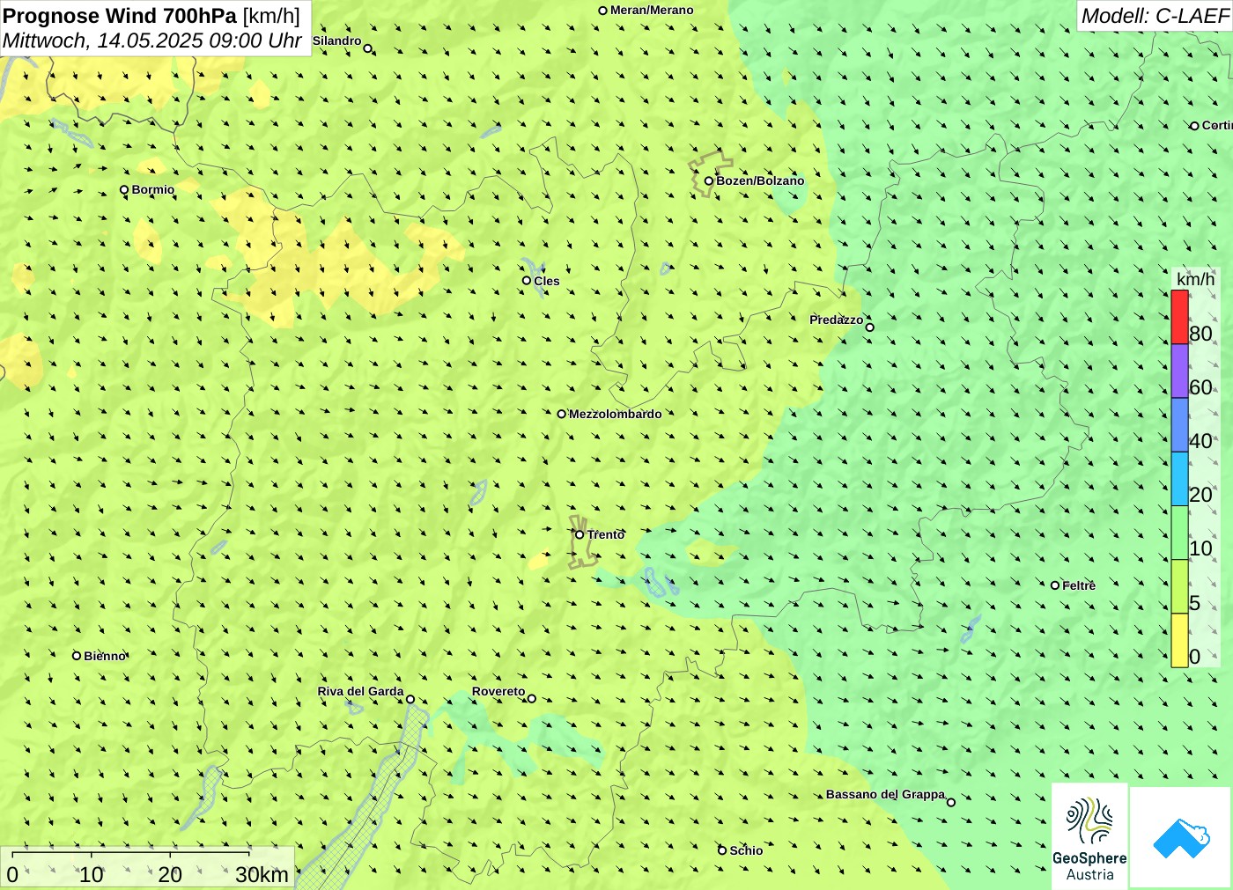1233x890 pixels.
Task: Select the Schio city marker
Action: tap(722, 850)
